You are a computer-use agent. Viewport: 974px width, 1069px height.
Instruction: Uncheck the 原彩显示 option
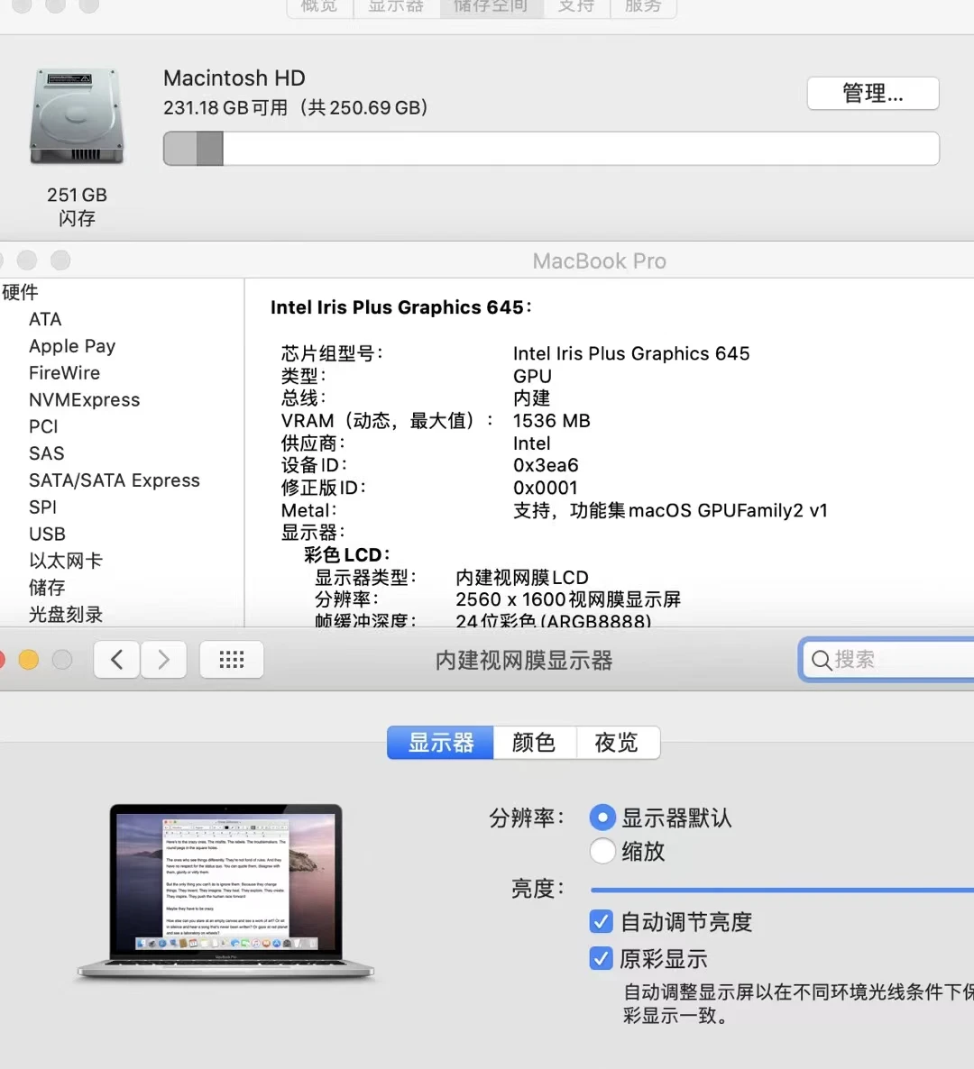[x=601, y=958]
